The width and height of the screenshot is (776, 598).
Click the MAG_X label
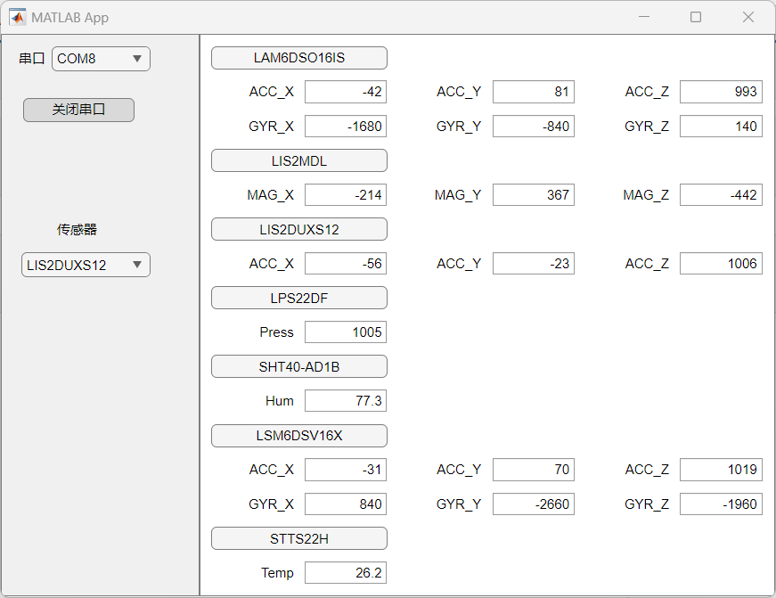coord(270,195)
